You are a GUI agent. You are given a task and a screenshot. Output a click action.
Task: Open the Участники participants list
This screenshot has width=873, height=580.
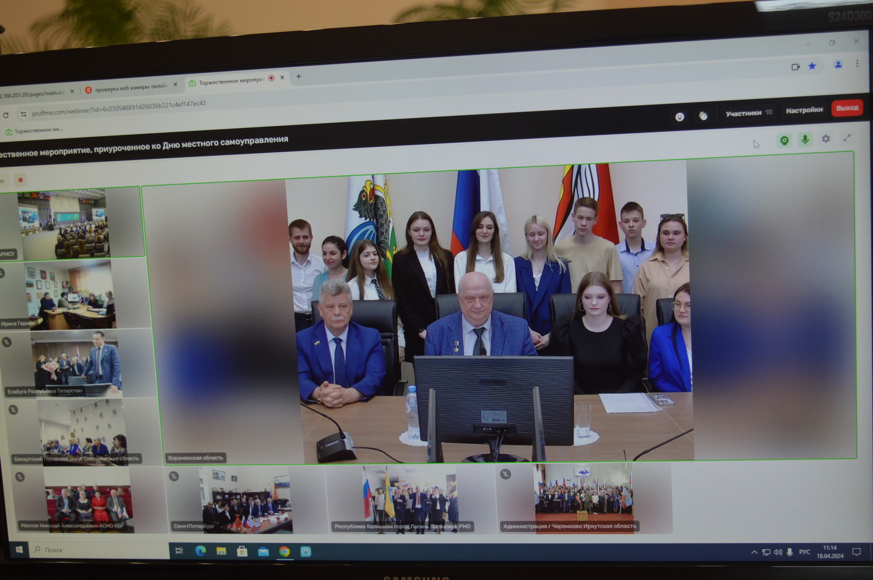[x=748, y=113]
